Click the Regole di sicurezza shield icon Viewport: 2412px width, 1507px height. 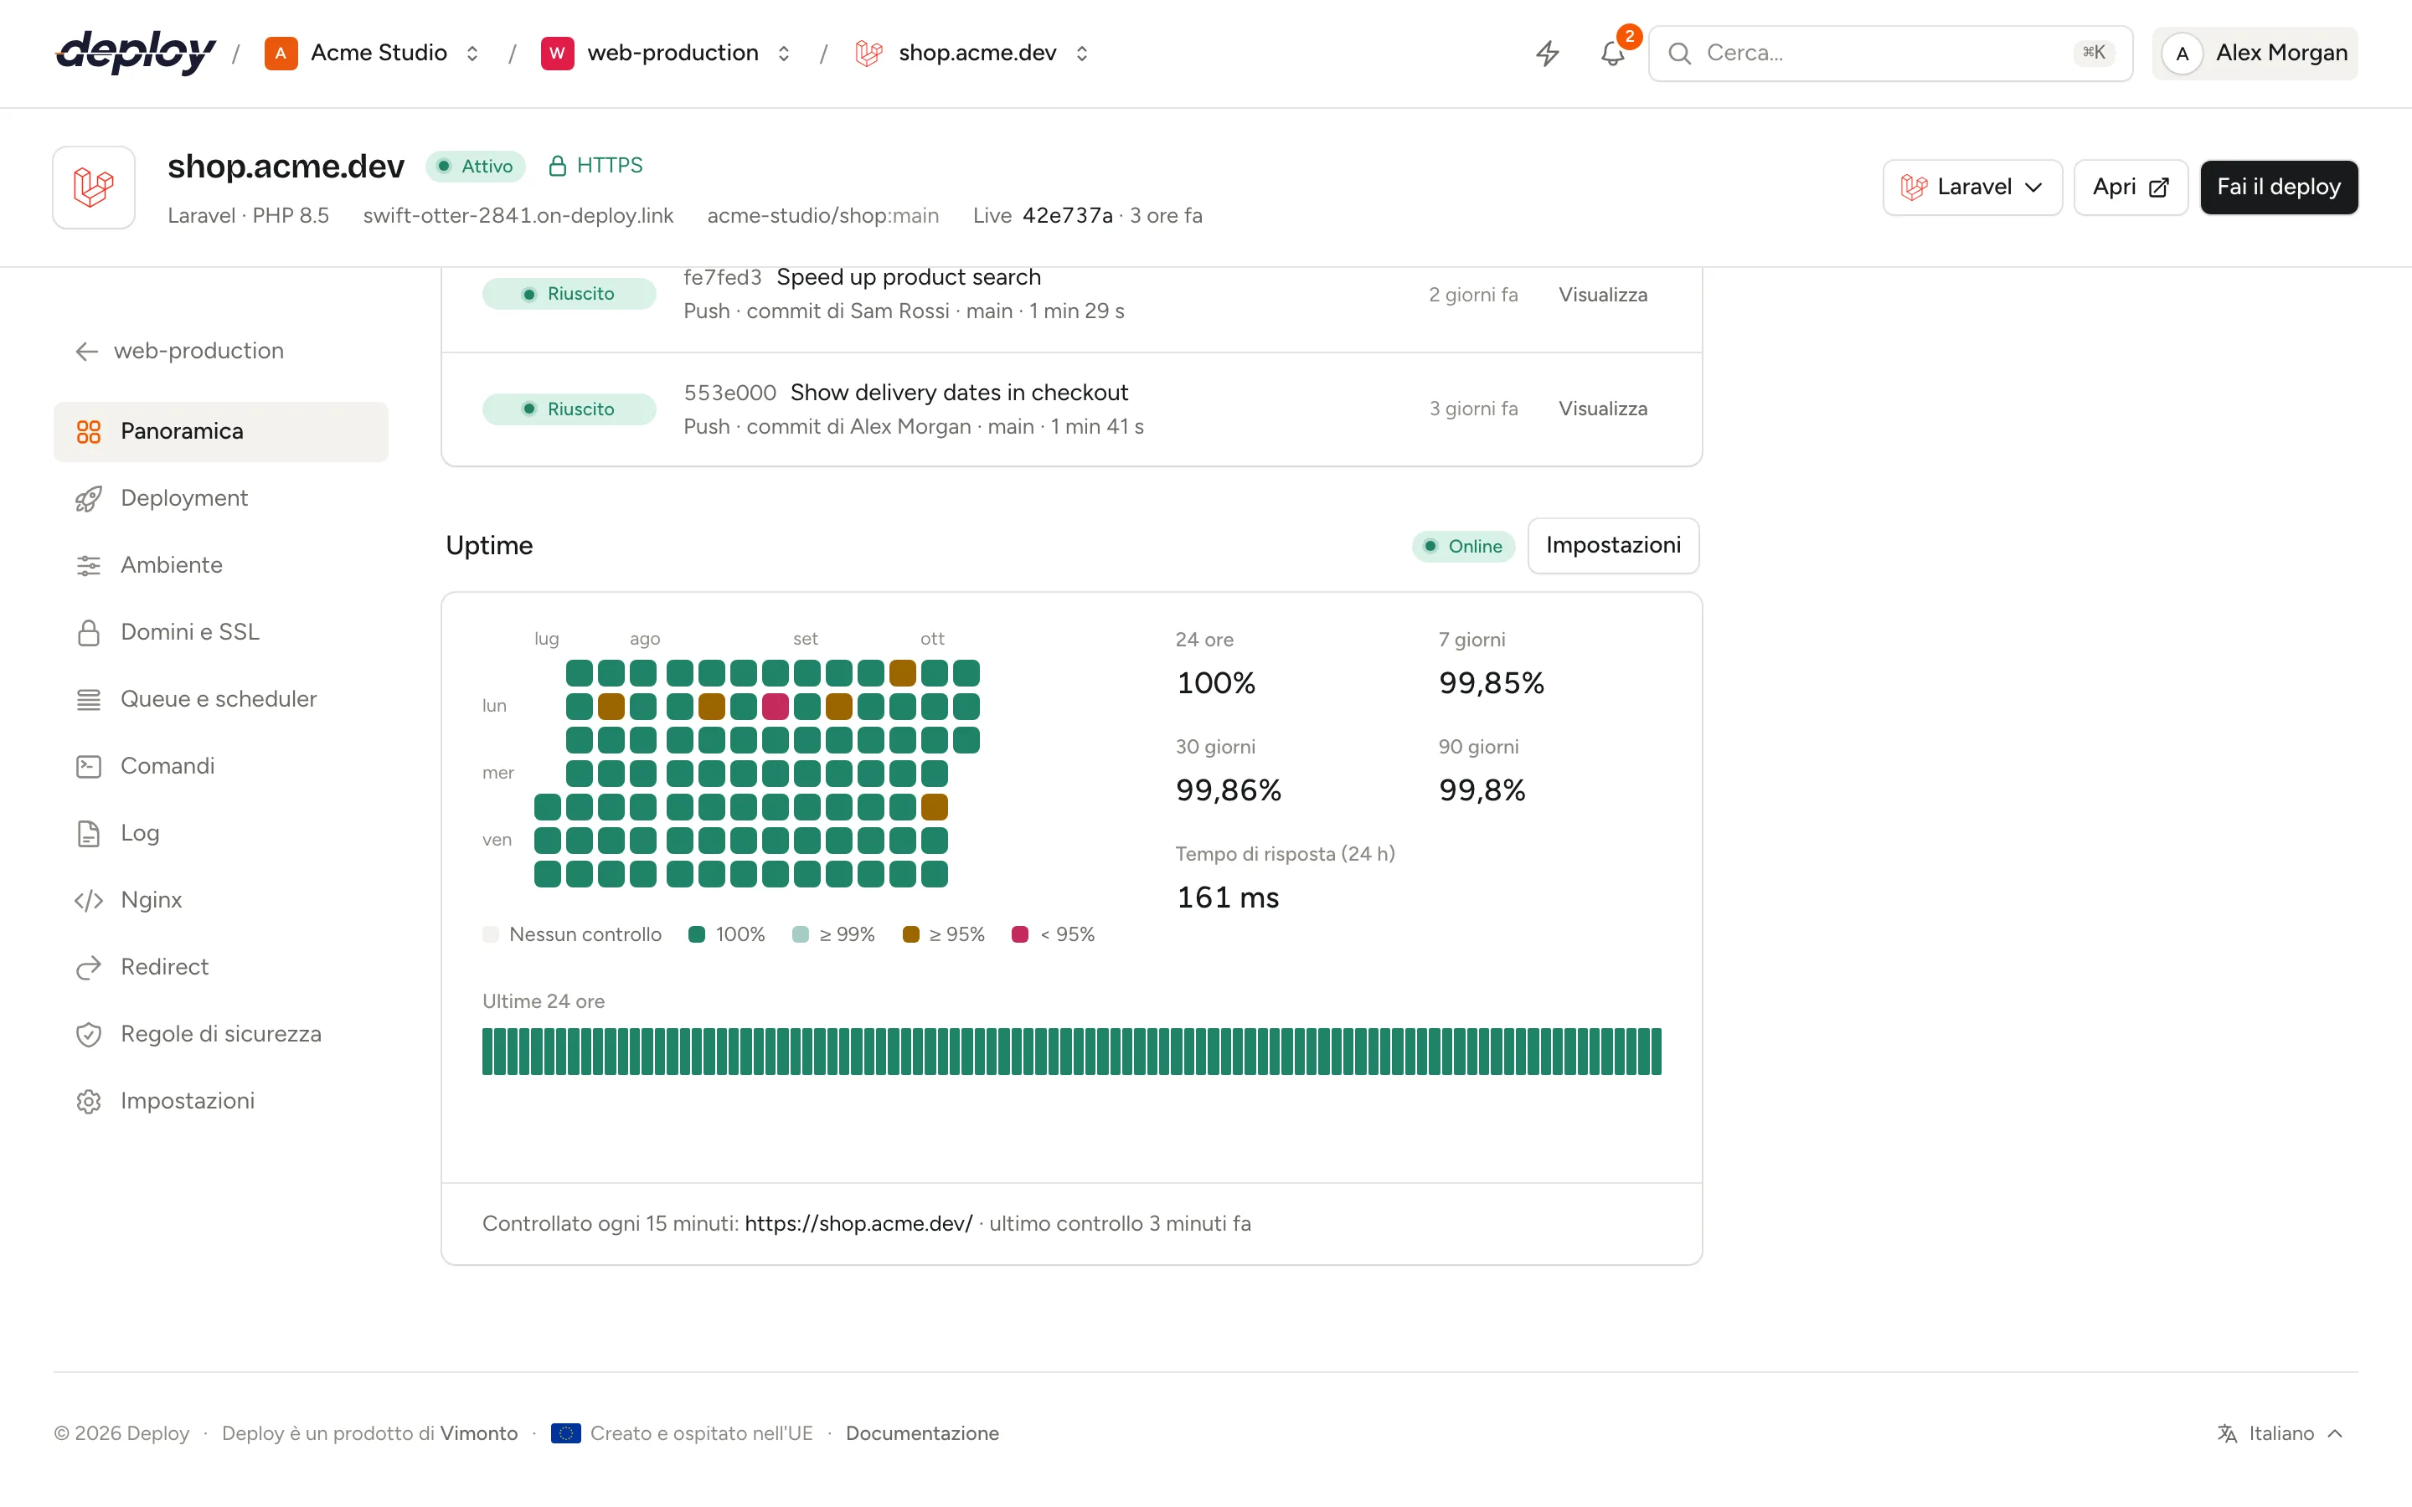tap(89, 1035)
